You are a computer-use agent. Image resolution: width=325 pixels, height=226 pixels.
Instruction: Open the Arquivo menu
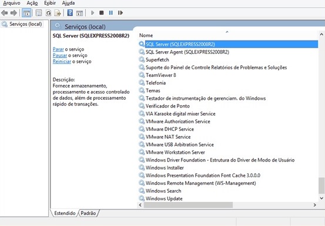pos(12,3)
